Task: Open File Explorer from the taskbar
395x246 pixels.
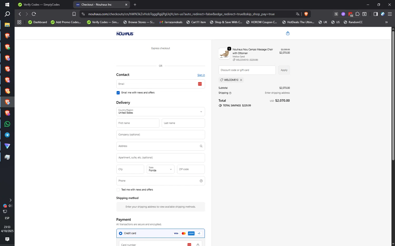Action: tap(7, 25)
